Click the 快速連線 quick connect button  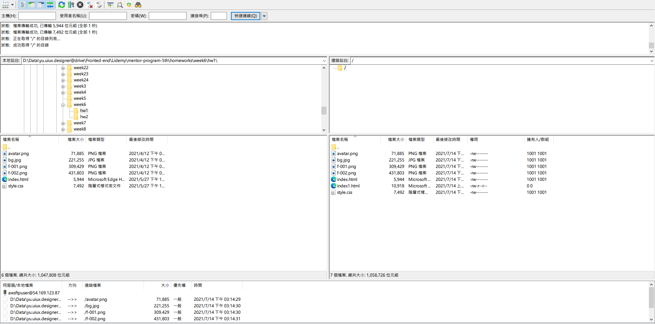[x=246, y=16]
